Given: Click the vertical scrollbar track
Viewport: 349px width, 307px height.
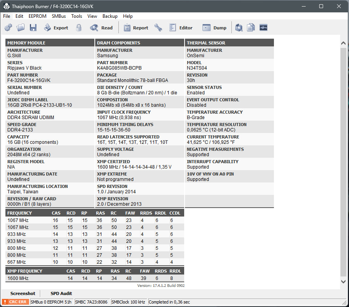Looking at the screenshot, I should pos(343,161).
